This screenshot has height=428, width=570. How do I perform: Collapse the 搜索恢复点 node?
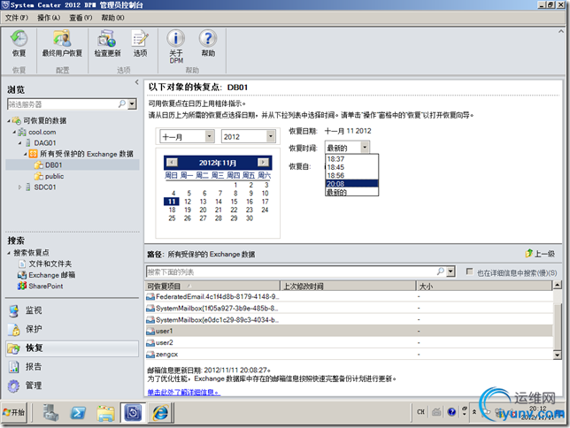coord(9,253)
